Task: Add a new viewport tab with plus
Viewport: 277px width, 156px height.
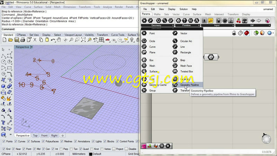Action: click(63, 136)
